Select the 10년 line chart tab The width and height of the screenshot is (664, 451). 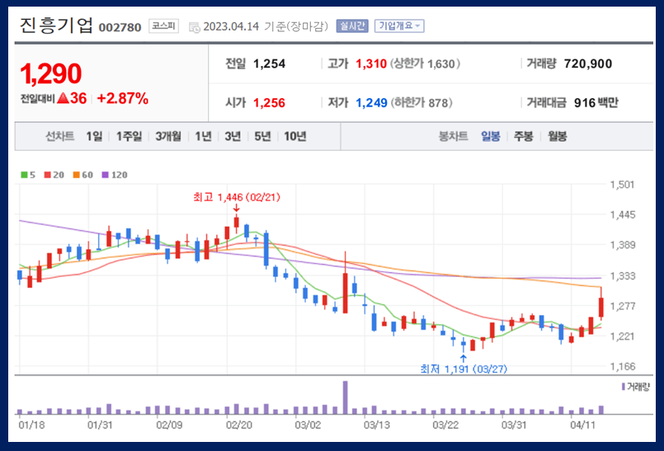(294, 136)
